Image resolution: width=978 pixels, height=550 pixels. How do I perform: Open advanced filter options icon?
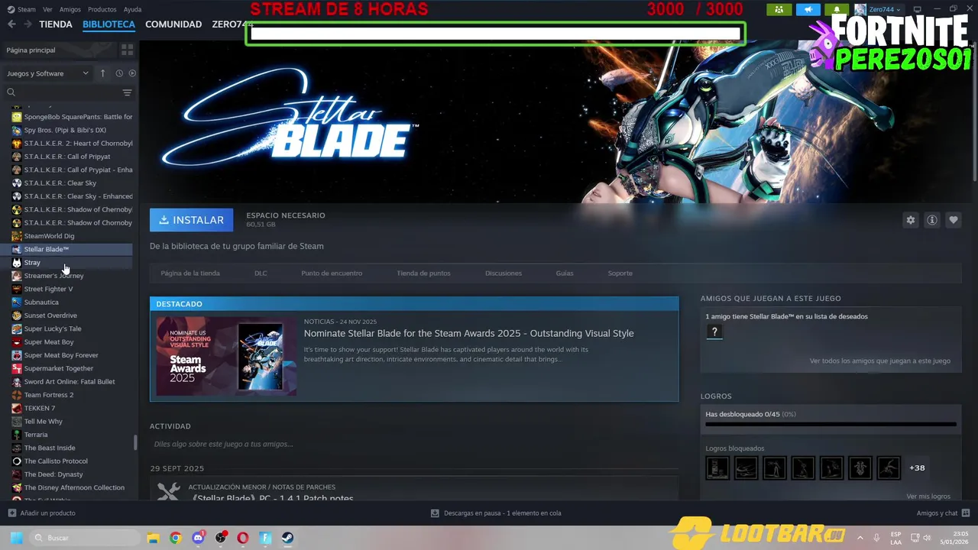tap(127, 92)
